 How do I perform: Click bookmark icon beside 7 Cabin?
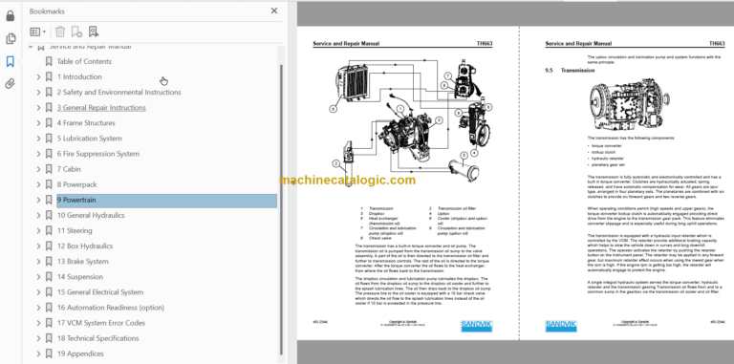pyautogui.click(x=49, y=169)
